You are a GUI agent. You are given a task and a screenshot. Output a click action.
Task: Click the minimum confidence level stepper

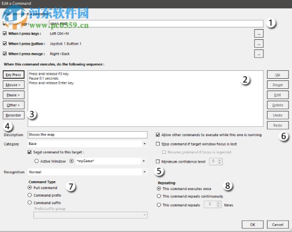220,161
